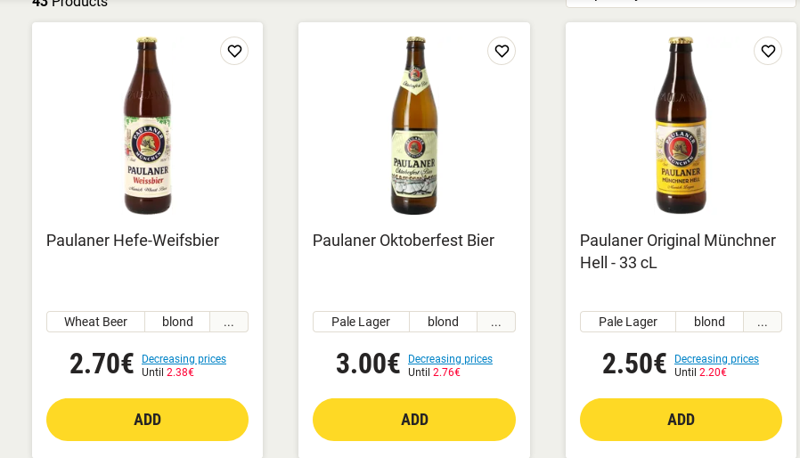Click heart icon on Oktoberfest Bier card
Image resolution: width=800 pixels, height=458 pixels.
pos(502,51)
